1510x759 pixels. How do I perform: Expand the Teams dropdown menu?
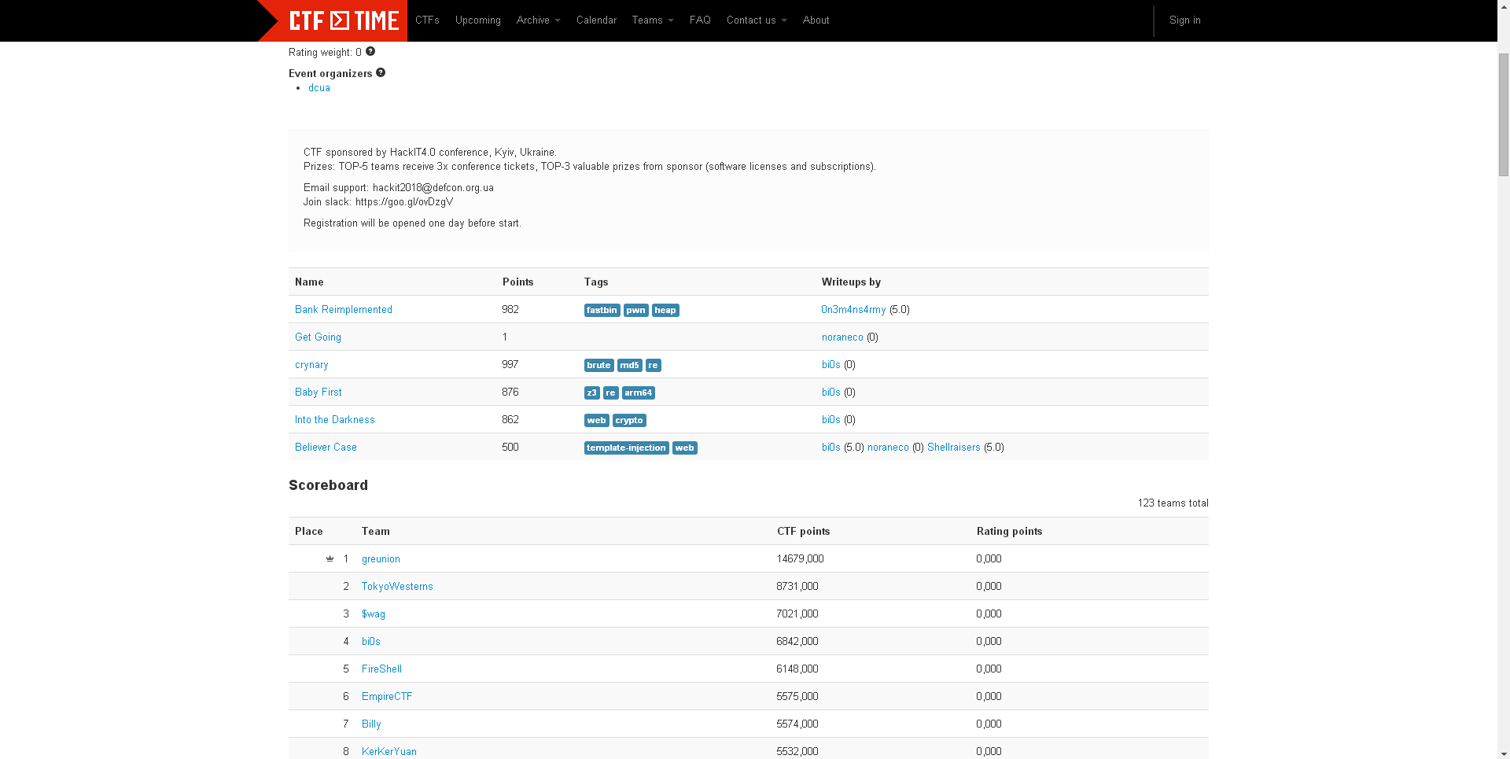(x=652, y=20)
